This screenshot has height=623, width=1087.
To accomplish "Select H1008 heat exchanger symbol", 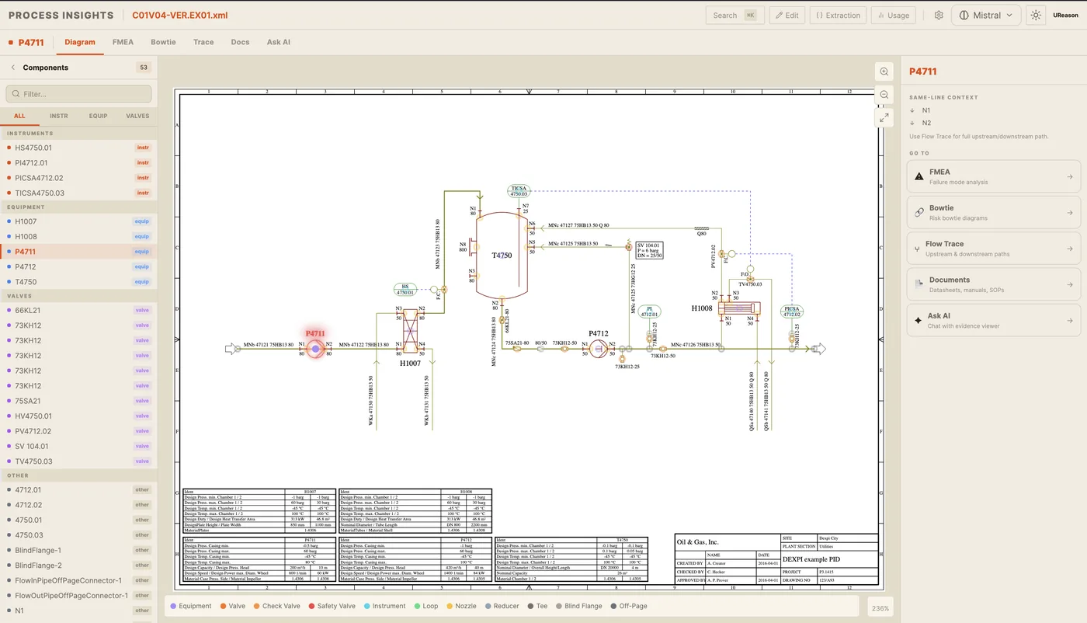I will [x=738, y=308].
